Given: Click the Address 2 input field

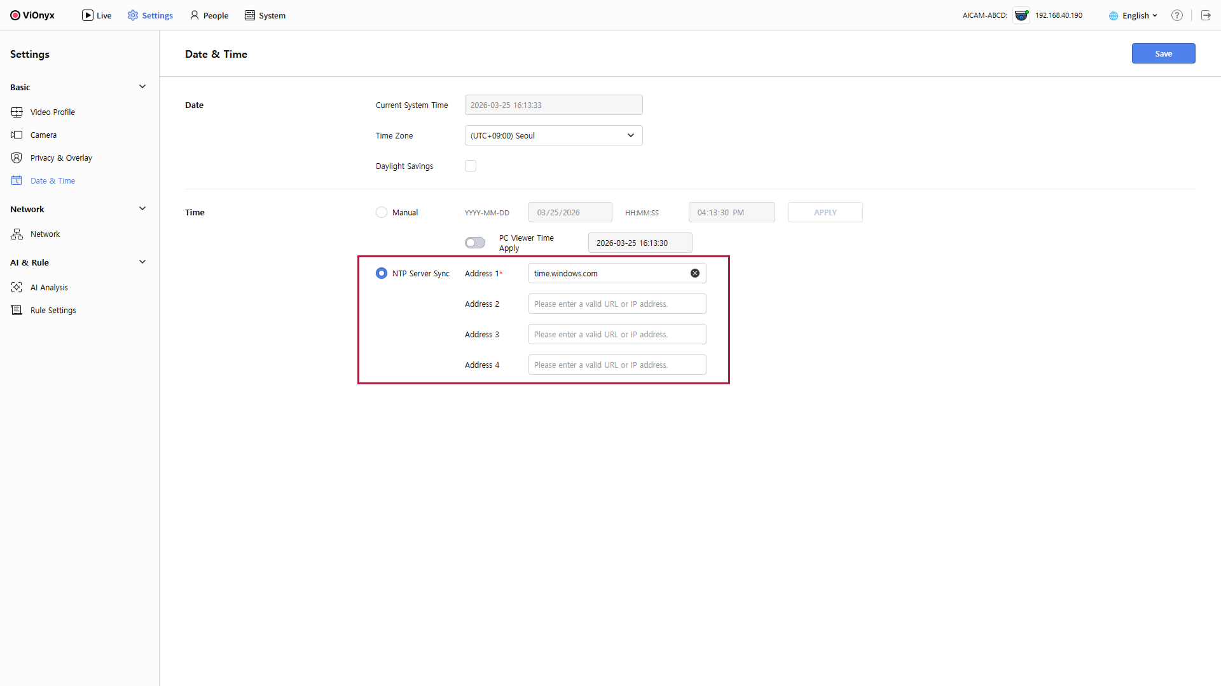Looking at the screenshot, I should coord(617,304).
